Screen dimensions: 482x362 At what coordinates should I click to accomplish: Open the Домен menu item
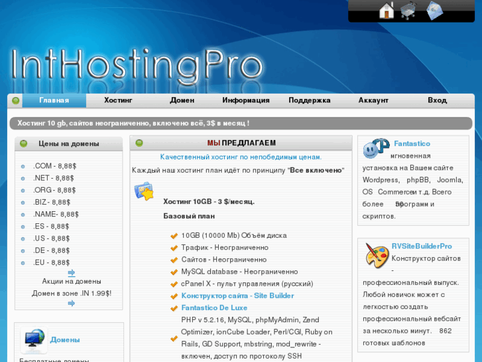pos(182,100)
